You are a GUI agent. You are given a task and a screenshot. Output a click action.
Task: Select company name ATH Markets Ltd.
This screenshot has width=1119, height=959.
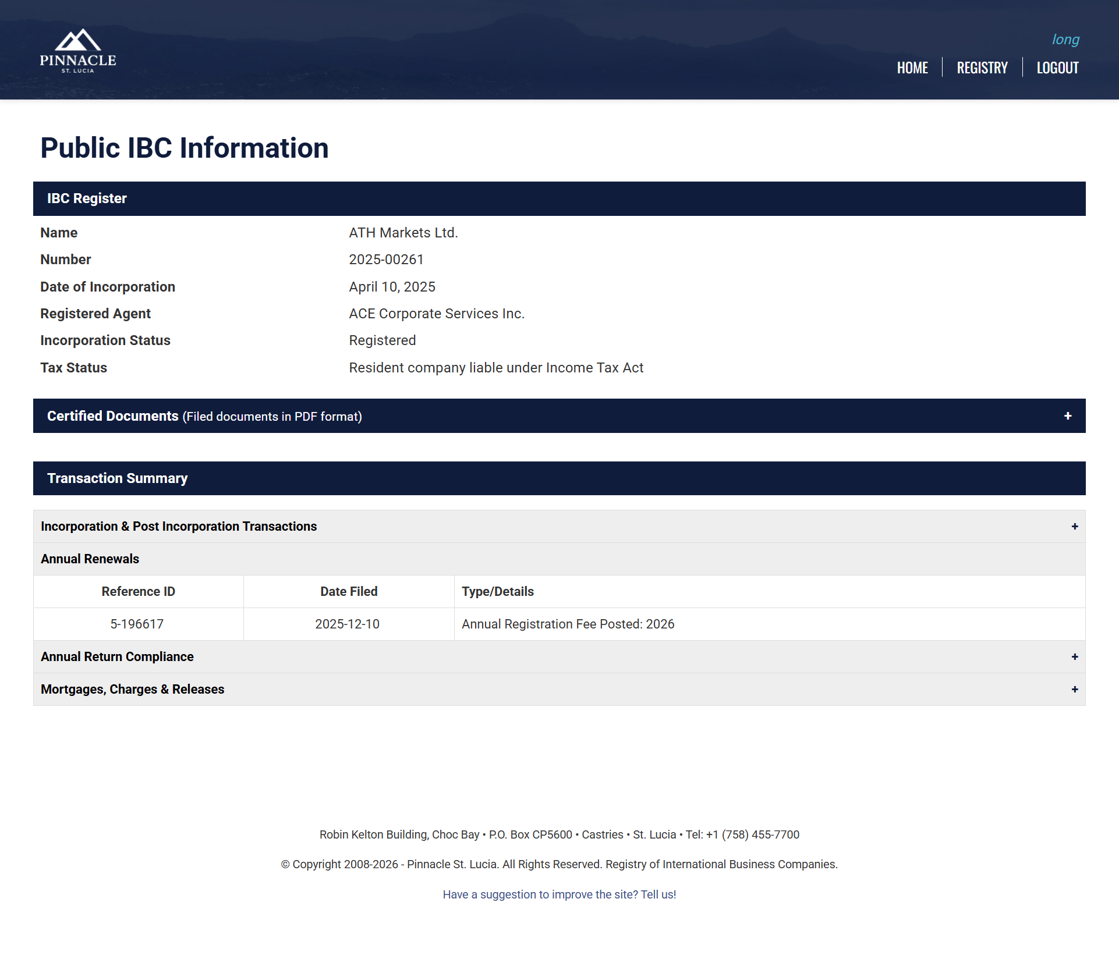point(403,233)
